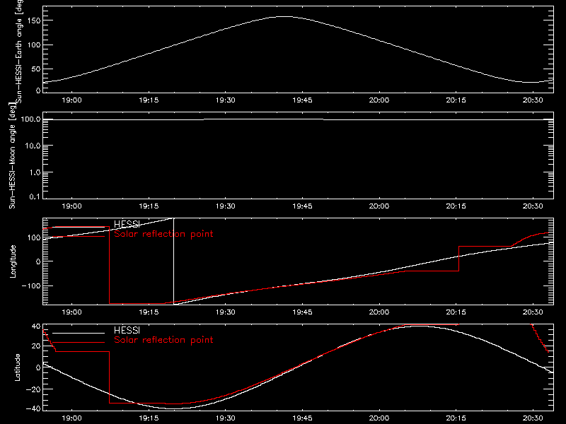Click 19:15 label under Moon angle plot

tap(149, 206)
